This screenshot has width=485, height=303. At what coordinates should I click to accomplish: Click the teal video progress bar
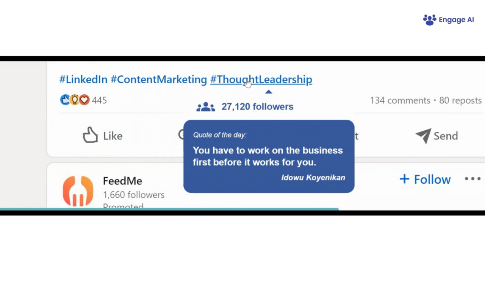[x=169, y=209]
